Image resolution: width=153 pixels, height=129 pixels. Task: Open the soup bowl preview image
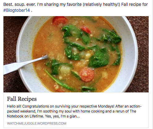[76, 54]
